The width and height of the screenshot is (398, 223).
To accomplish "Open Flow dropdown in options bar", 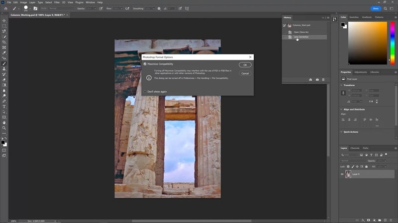I will (x=121, y=8).
